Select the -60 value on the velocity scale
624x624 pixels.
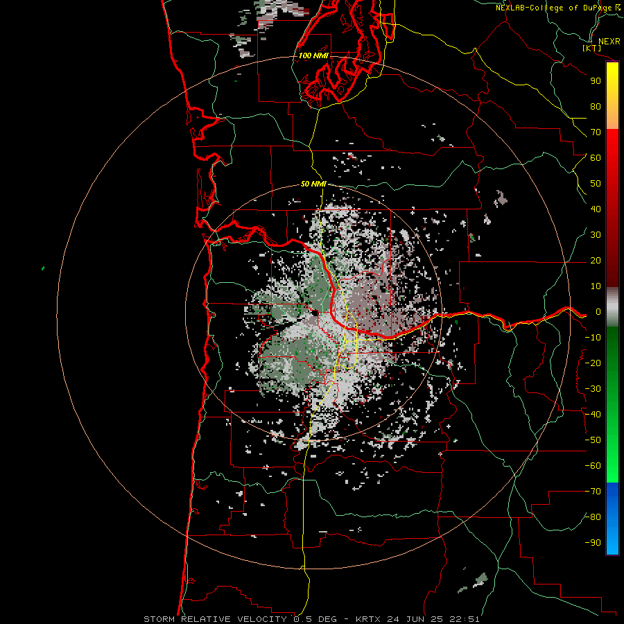593,466
